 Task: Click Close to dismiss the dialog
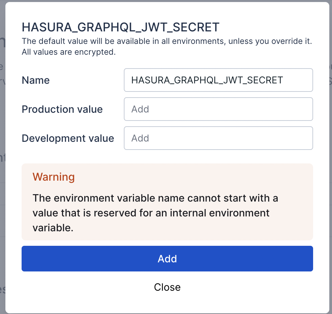[x=167, y=287]
